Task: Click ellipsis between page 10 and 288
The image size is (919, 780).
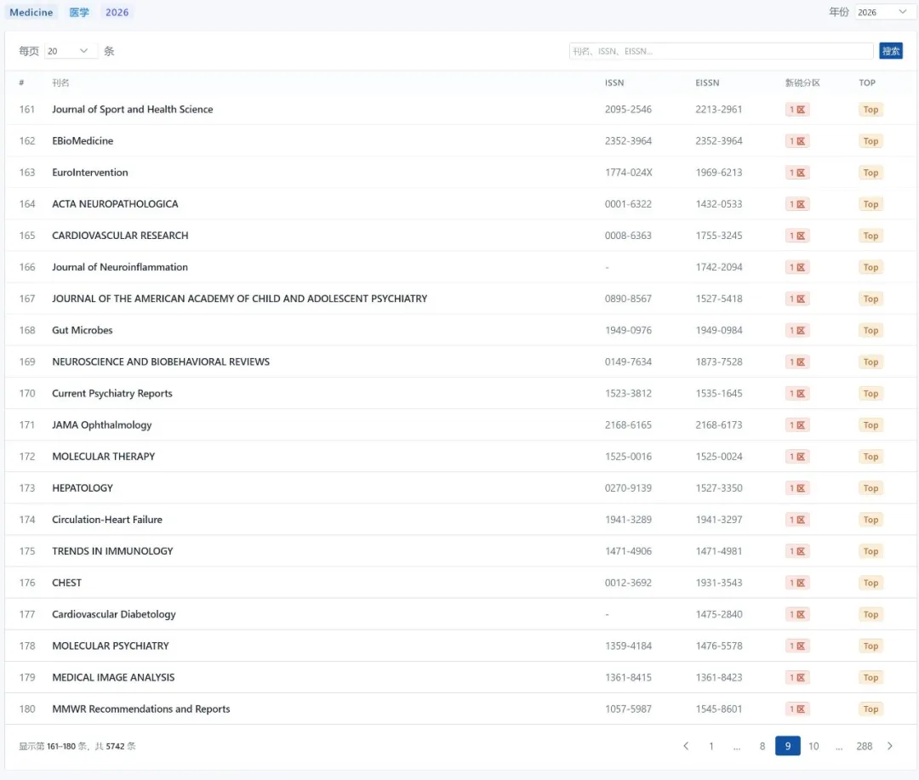Action: pos(839,746)
